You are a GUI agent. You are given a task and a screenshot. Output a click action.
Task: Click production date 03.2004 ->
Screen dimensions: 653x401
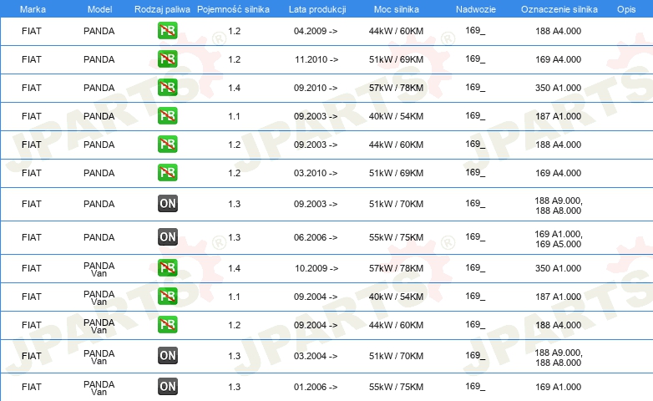[x=316, y=356]
